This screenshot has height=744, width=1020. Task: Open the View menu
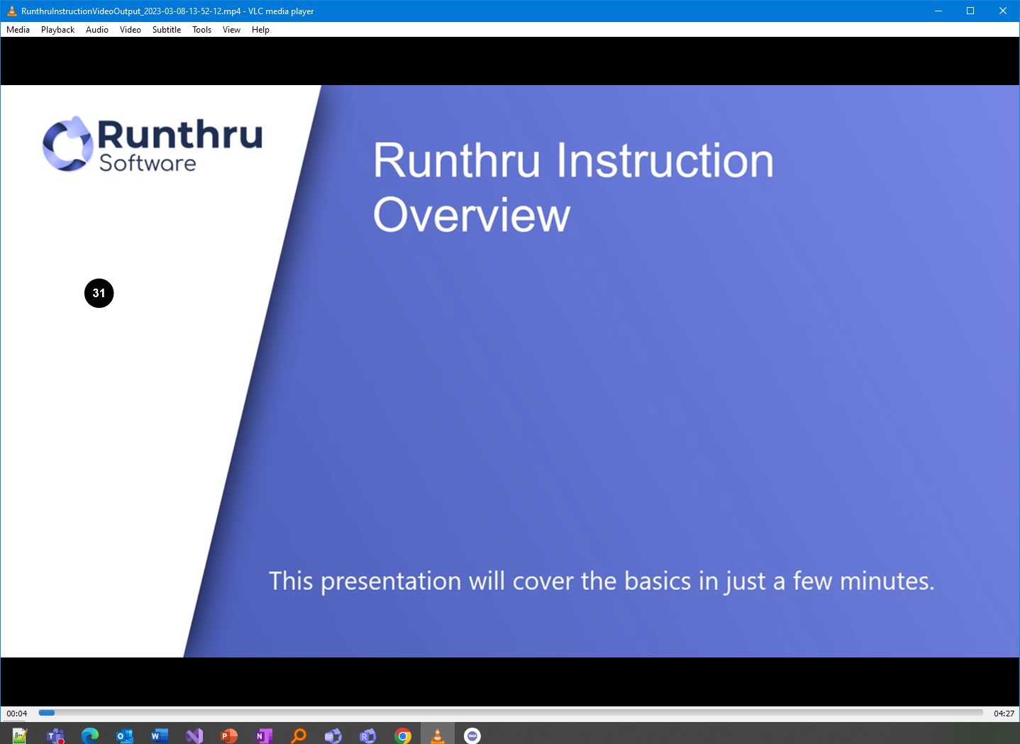[231, 30]
